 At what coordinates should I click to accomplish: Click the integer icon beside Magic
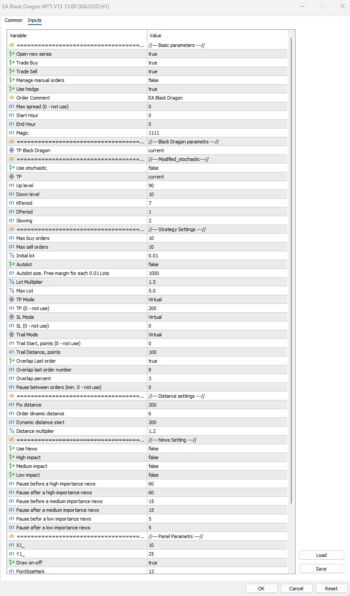[12, 133]
